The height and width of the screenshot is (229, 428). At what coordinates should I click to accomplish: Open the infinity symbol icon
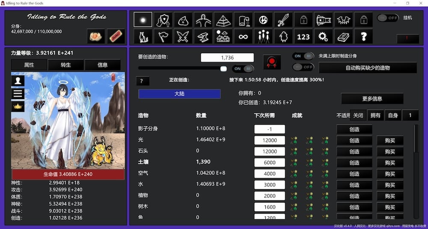point(243,36)
